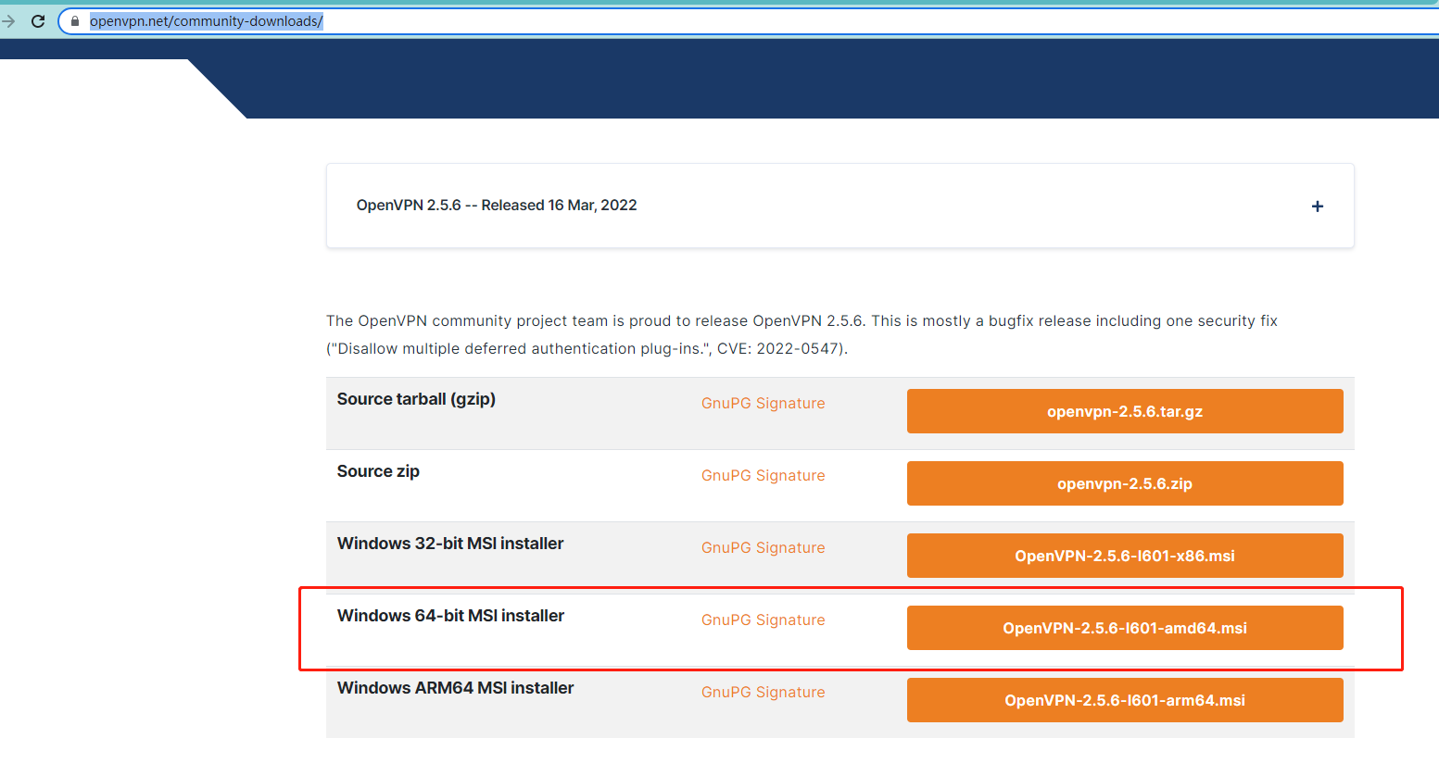Viewport: 1439px width, 776px height.
Task: Download openvpn-2.5.6.tar.gz
Action: point(1125,411)
